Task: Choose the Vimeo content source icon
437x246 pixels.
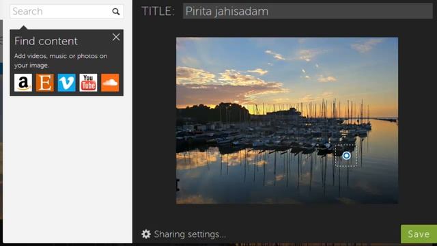Action: pos(67,83)
